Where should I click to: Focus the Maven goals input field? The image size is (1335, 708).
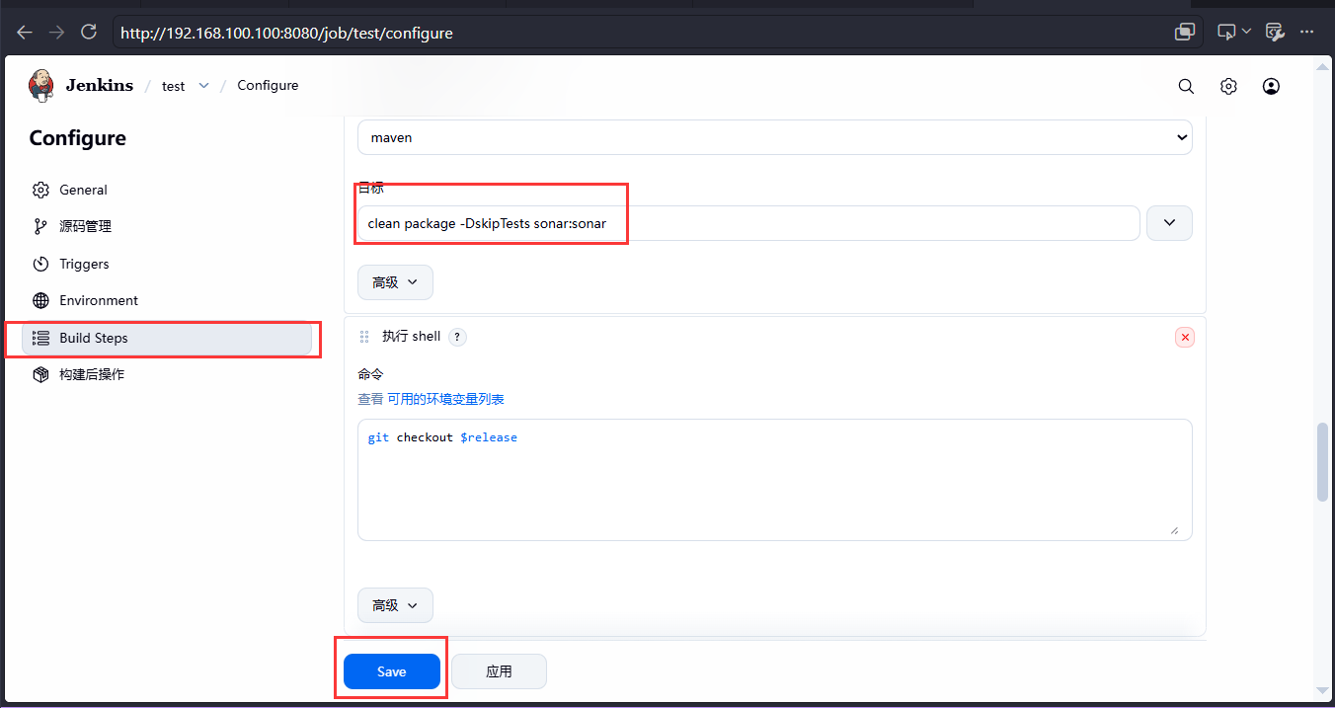[x=748, y=223]
